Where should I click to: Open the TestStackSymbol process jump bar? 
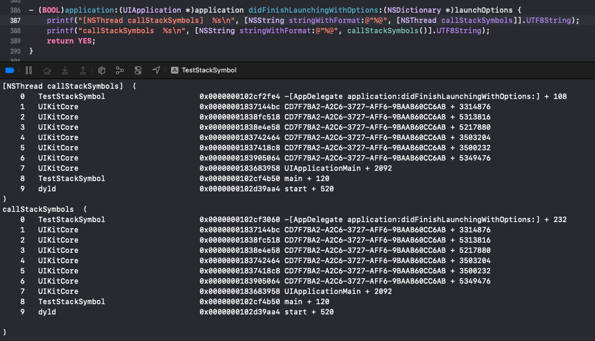[x=209, y=70]
